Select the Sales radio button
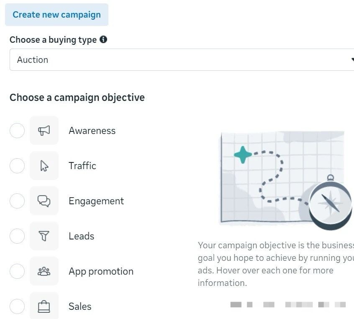This screenshot has width=354, height=319. [17, 306]
